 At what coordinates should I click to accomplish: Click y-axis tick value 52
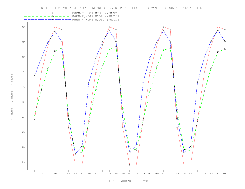24,162
